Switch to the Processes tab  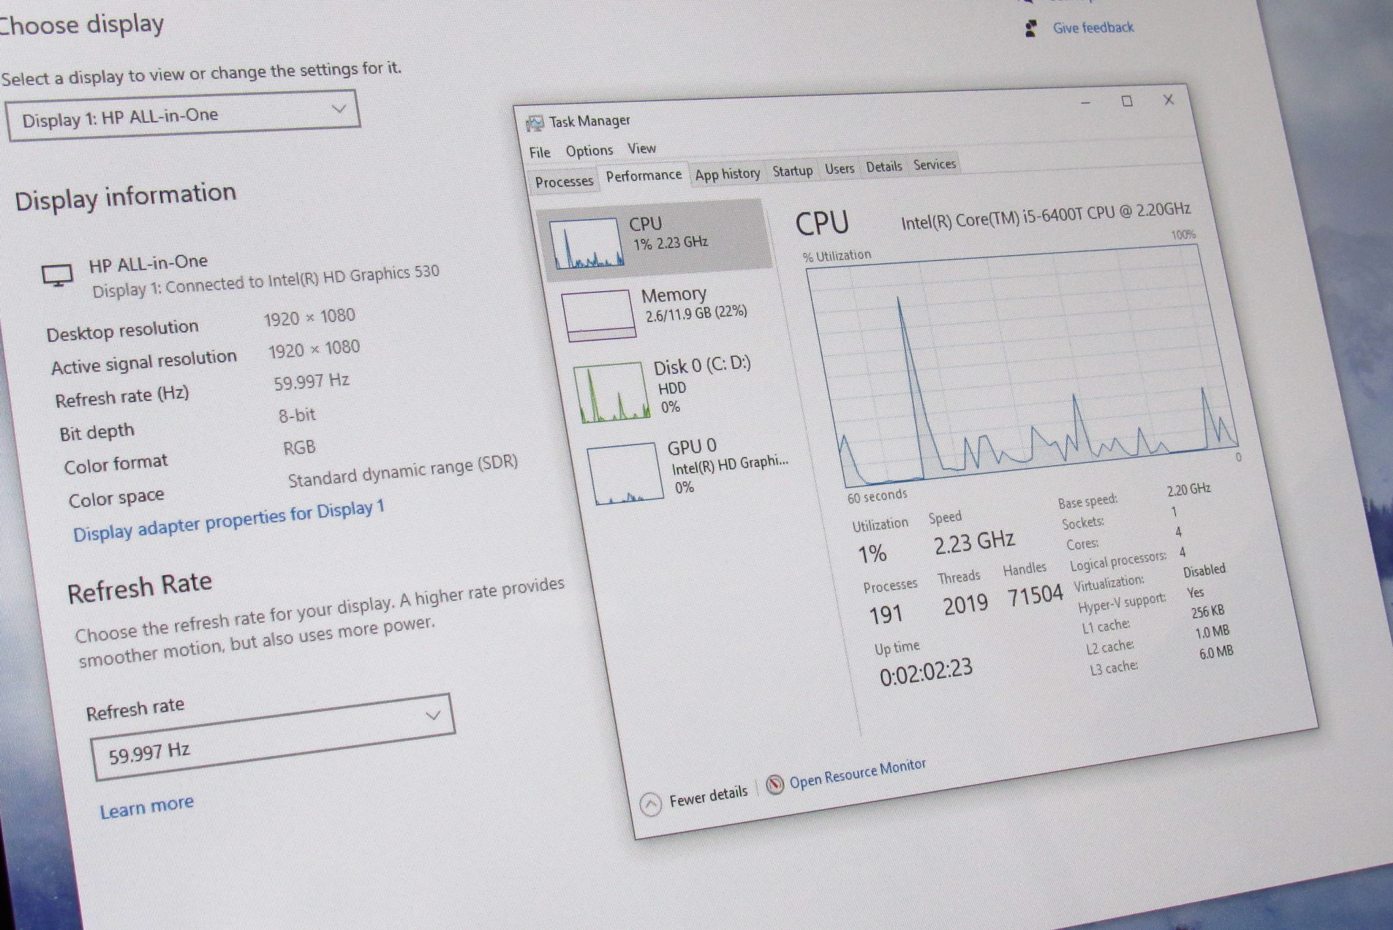point(564,182)
